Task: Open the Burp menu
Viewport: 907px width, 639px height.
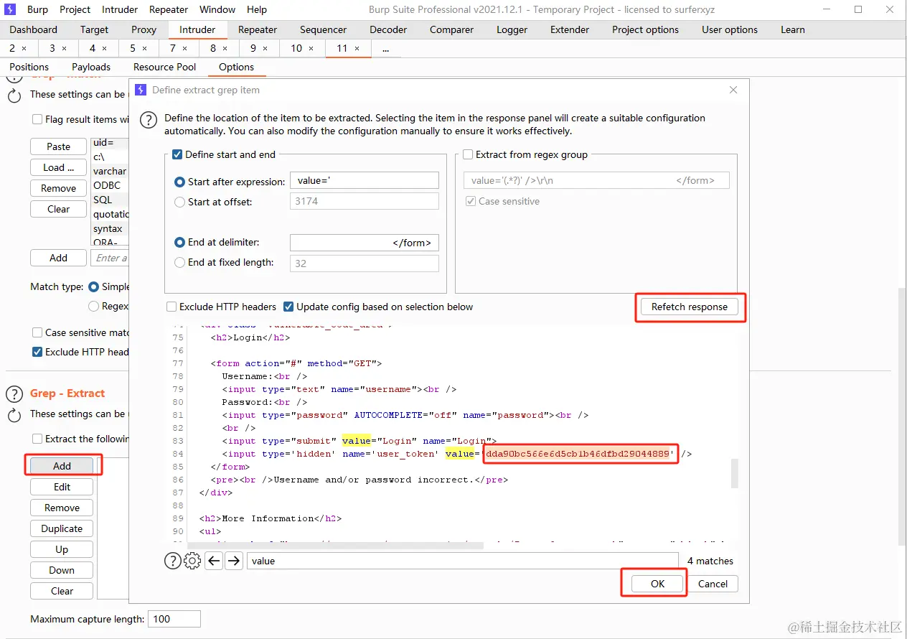Action: (x=37, y=9)
